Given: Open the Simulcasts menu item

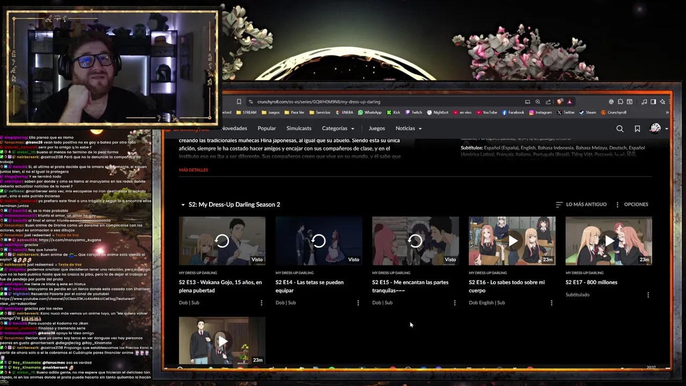Looking at the screenshot, I should coord(299,128).
